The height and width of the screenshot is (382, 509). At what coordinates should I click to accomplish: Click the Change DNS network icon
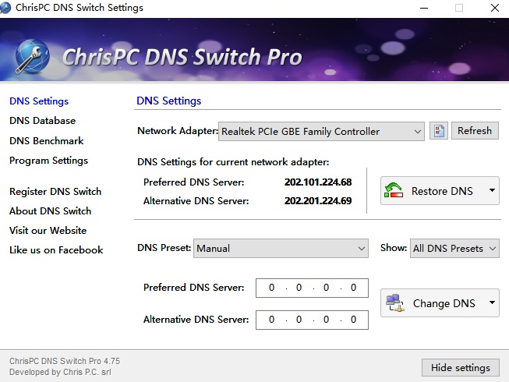click(x=394, y=302)
